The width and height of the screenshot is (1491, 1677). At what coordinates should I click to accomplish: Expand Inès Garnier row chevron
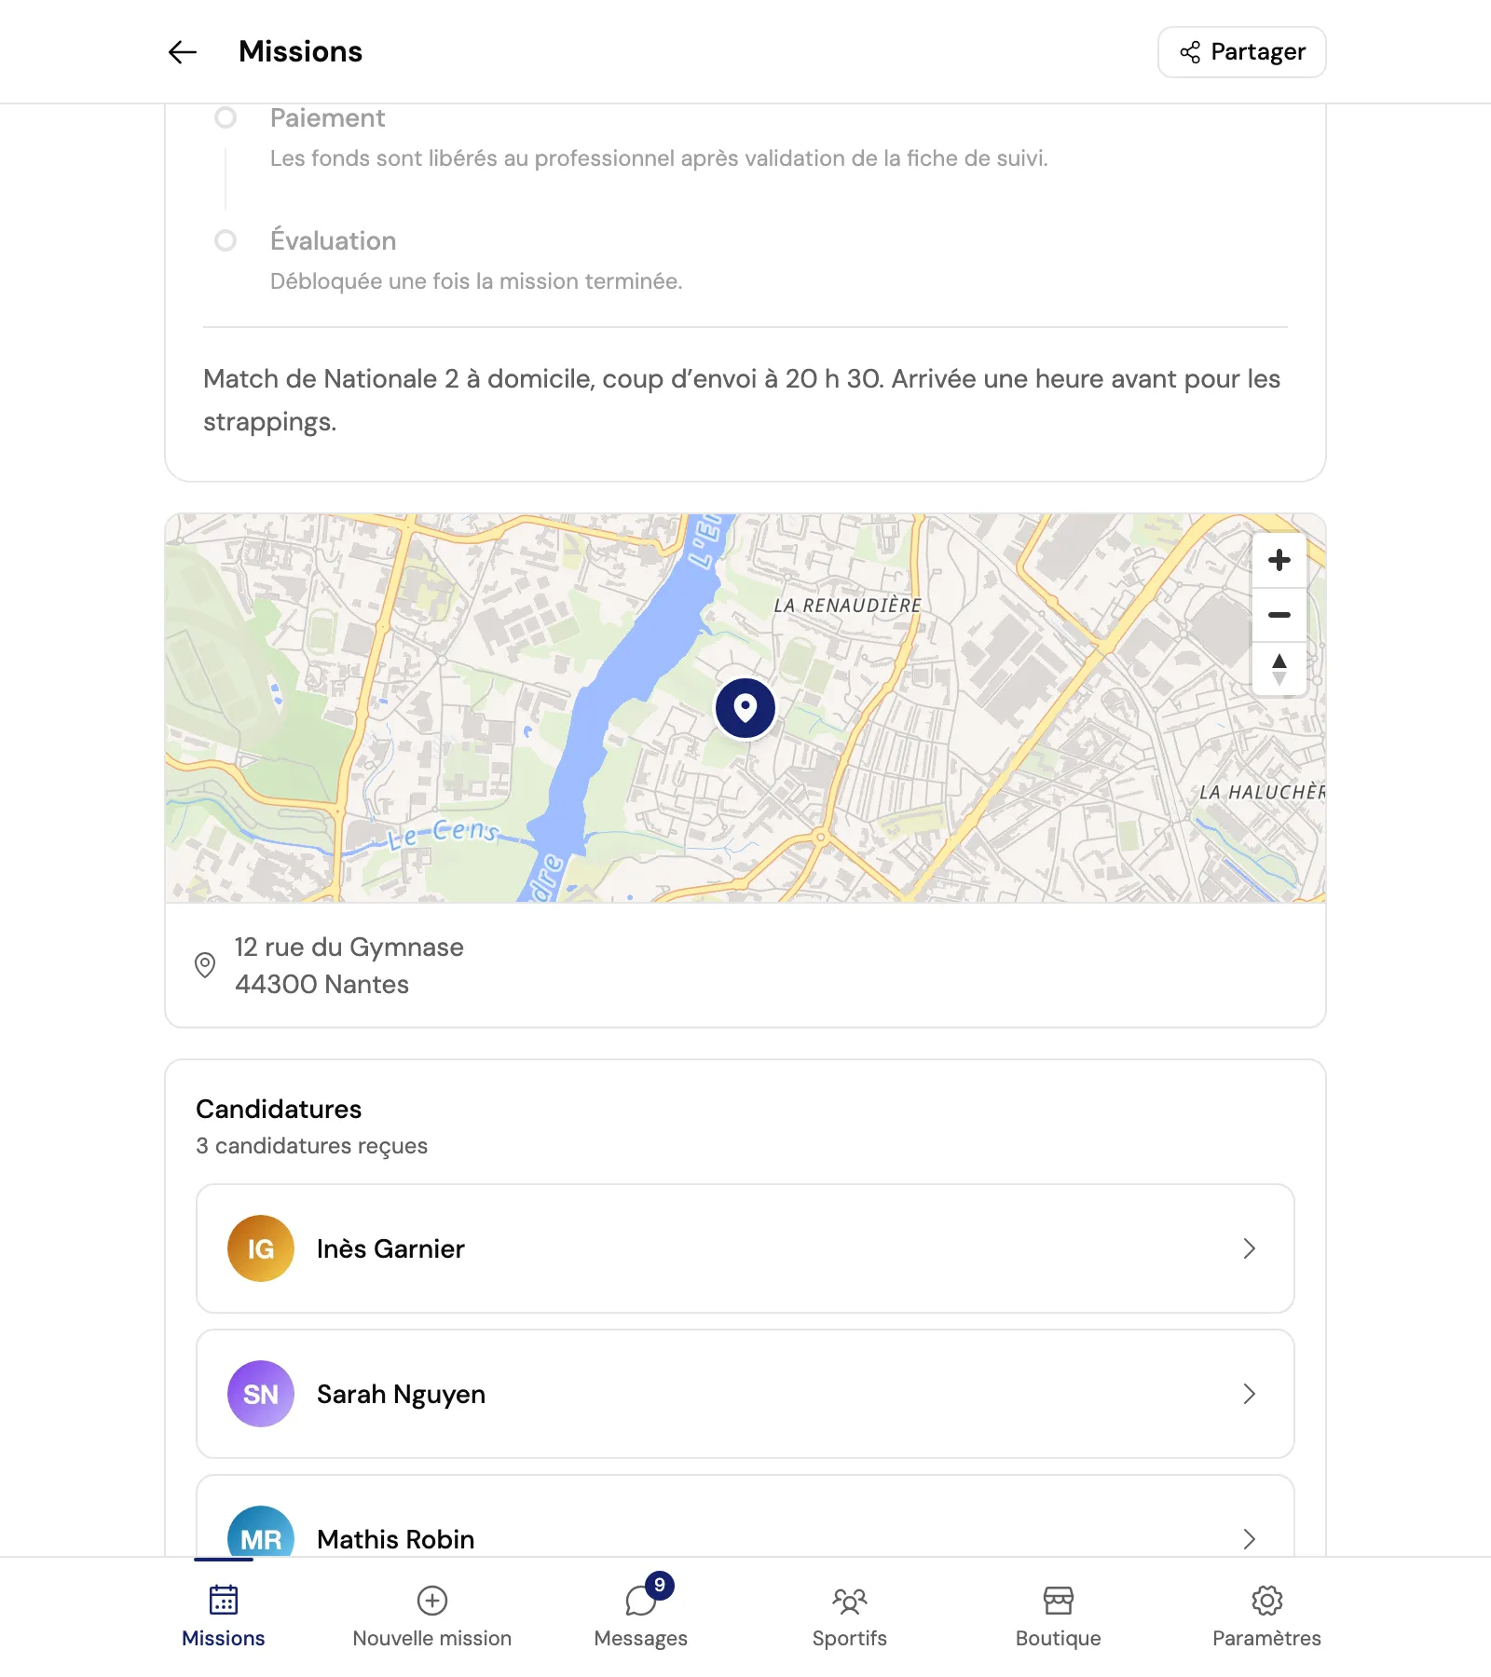point(1250,1248)
